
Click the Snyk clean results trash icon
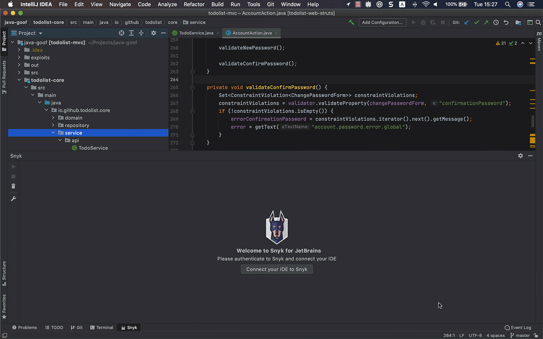click(x=13, y=186)
